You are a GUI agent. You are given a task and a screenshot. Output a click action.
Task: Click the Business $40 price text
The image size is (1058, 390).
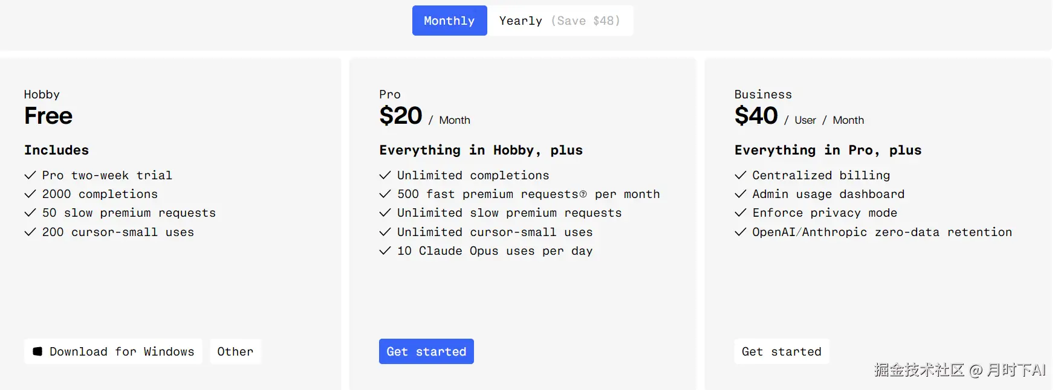[756, 116]
